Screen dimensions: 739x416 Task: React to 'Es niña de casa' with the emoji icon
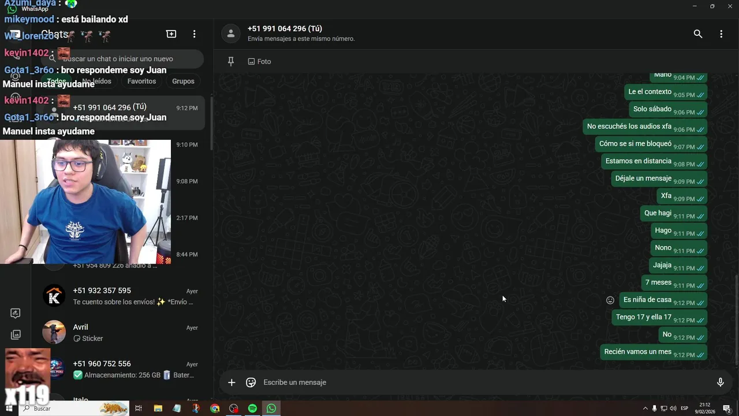click(610, 300)
